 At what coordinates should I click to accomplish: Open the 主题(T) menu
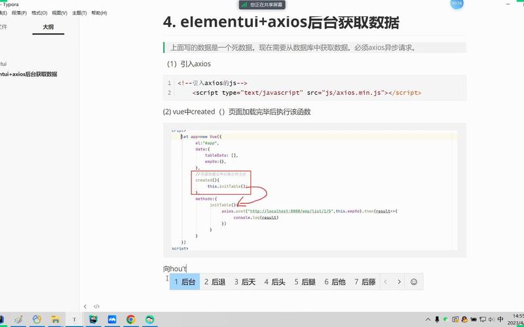pos(79,13)
